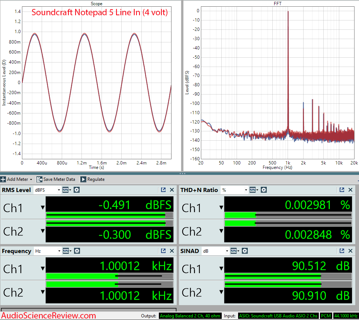Open THD+N Ratio settings gear
Screen dimensions: 359x320
tap(264, 190)
